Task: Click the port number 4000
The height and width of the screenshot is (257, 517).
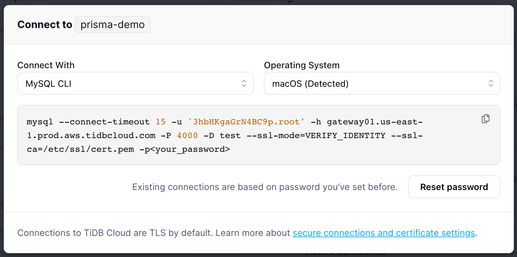Action: [187, 136]
